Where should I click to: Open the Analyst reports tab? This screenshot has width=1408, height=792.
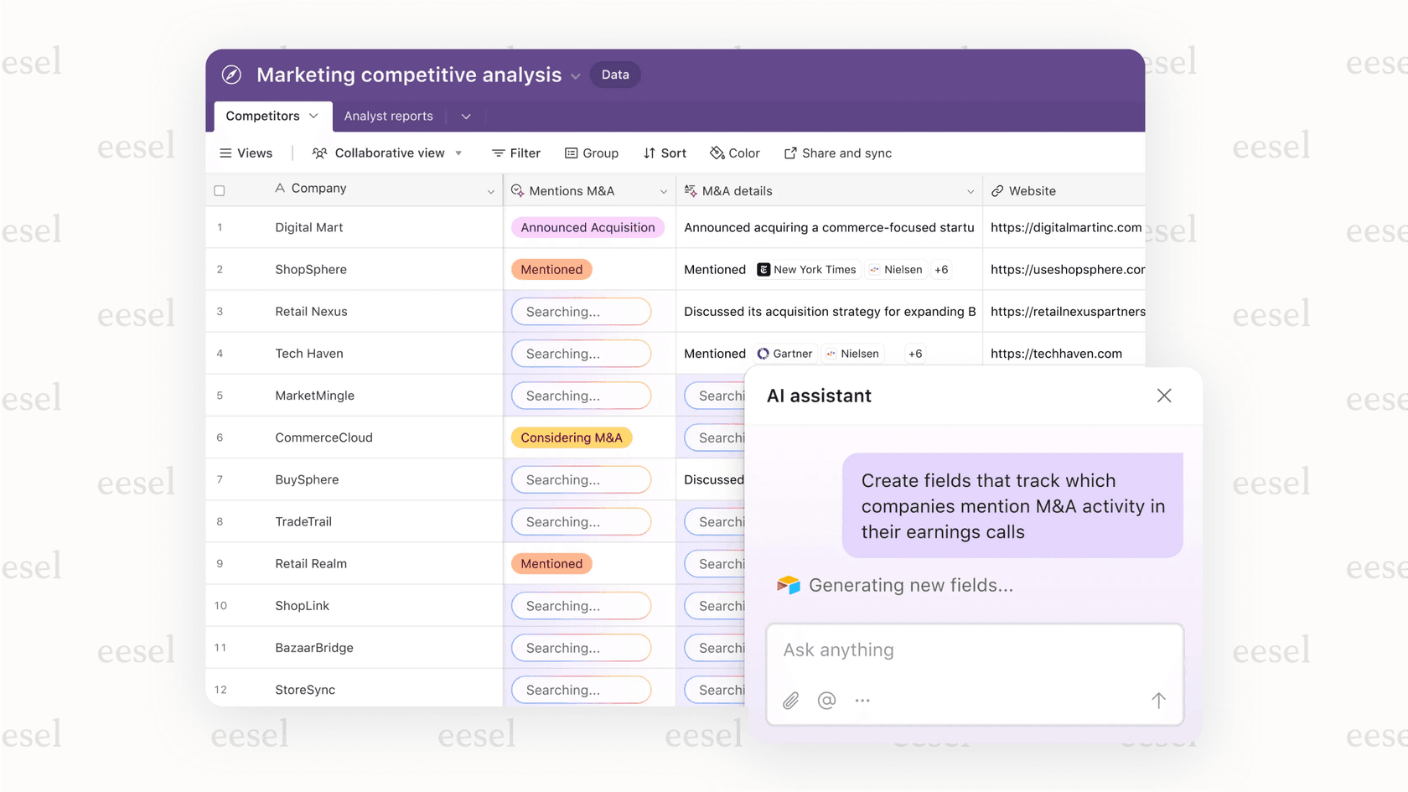389,116
